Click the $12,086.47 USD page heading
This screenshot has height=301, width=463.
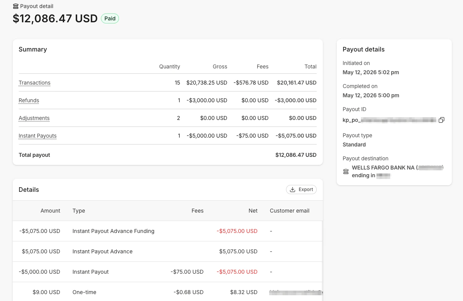click(x=55, y=18)
